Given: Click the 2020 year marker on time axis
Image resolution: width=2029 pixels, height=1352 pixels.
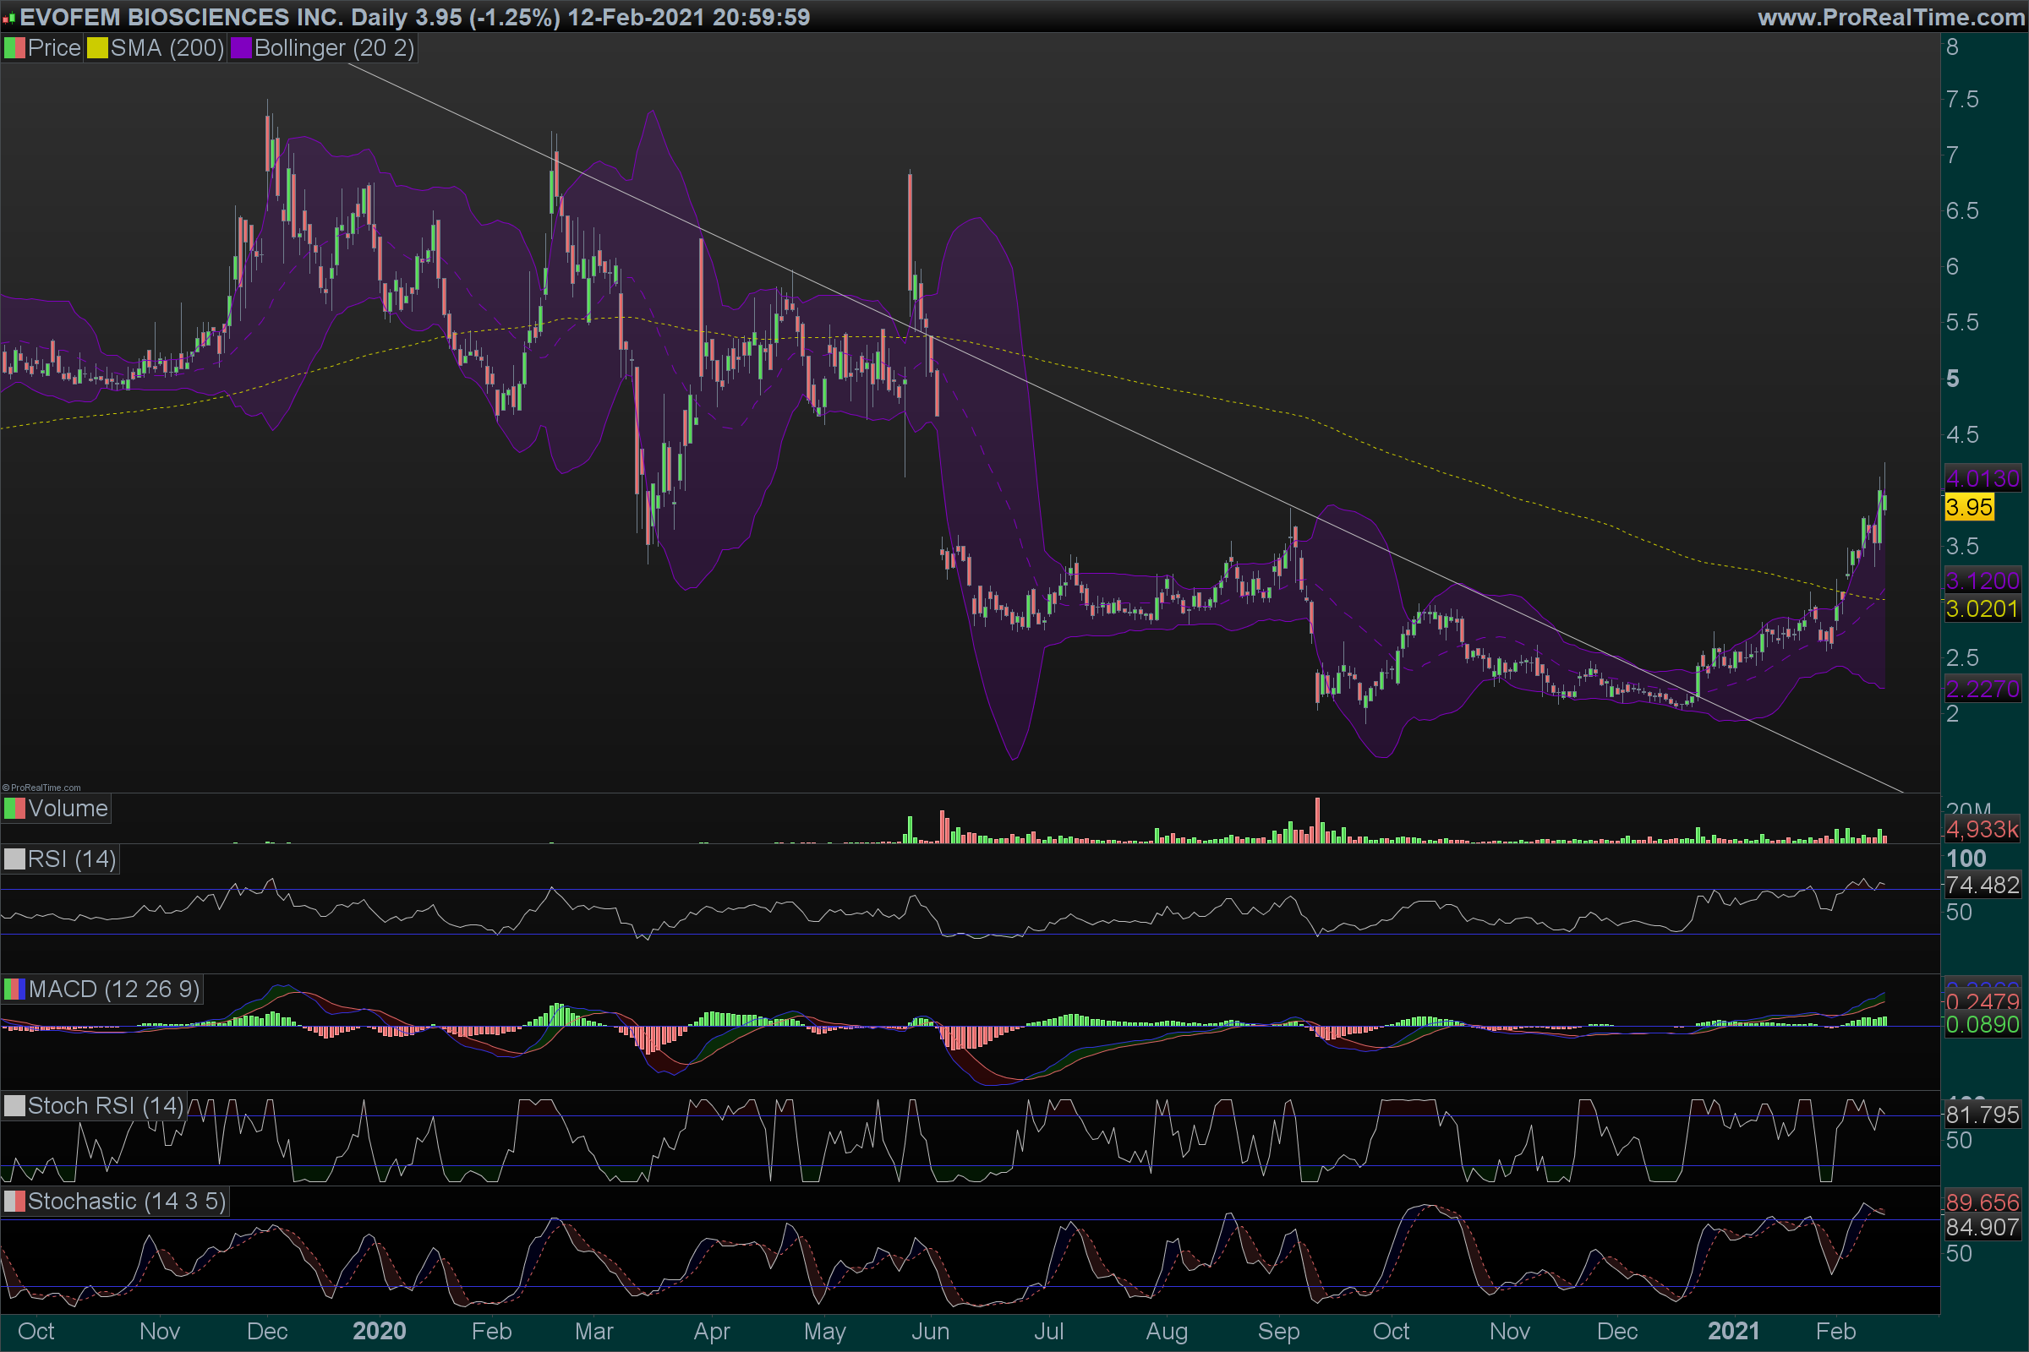Looking at the screenshot, I should [379, 1332].
